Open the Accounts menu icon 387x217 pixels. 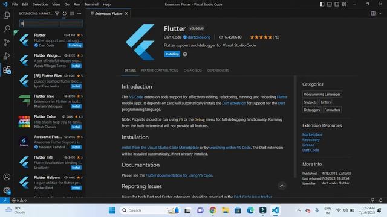point(7,177)
